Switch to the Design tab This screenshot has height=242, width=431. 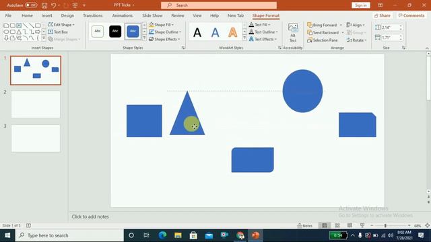[67, 15]
